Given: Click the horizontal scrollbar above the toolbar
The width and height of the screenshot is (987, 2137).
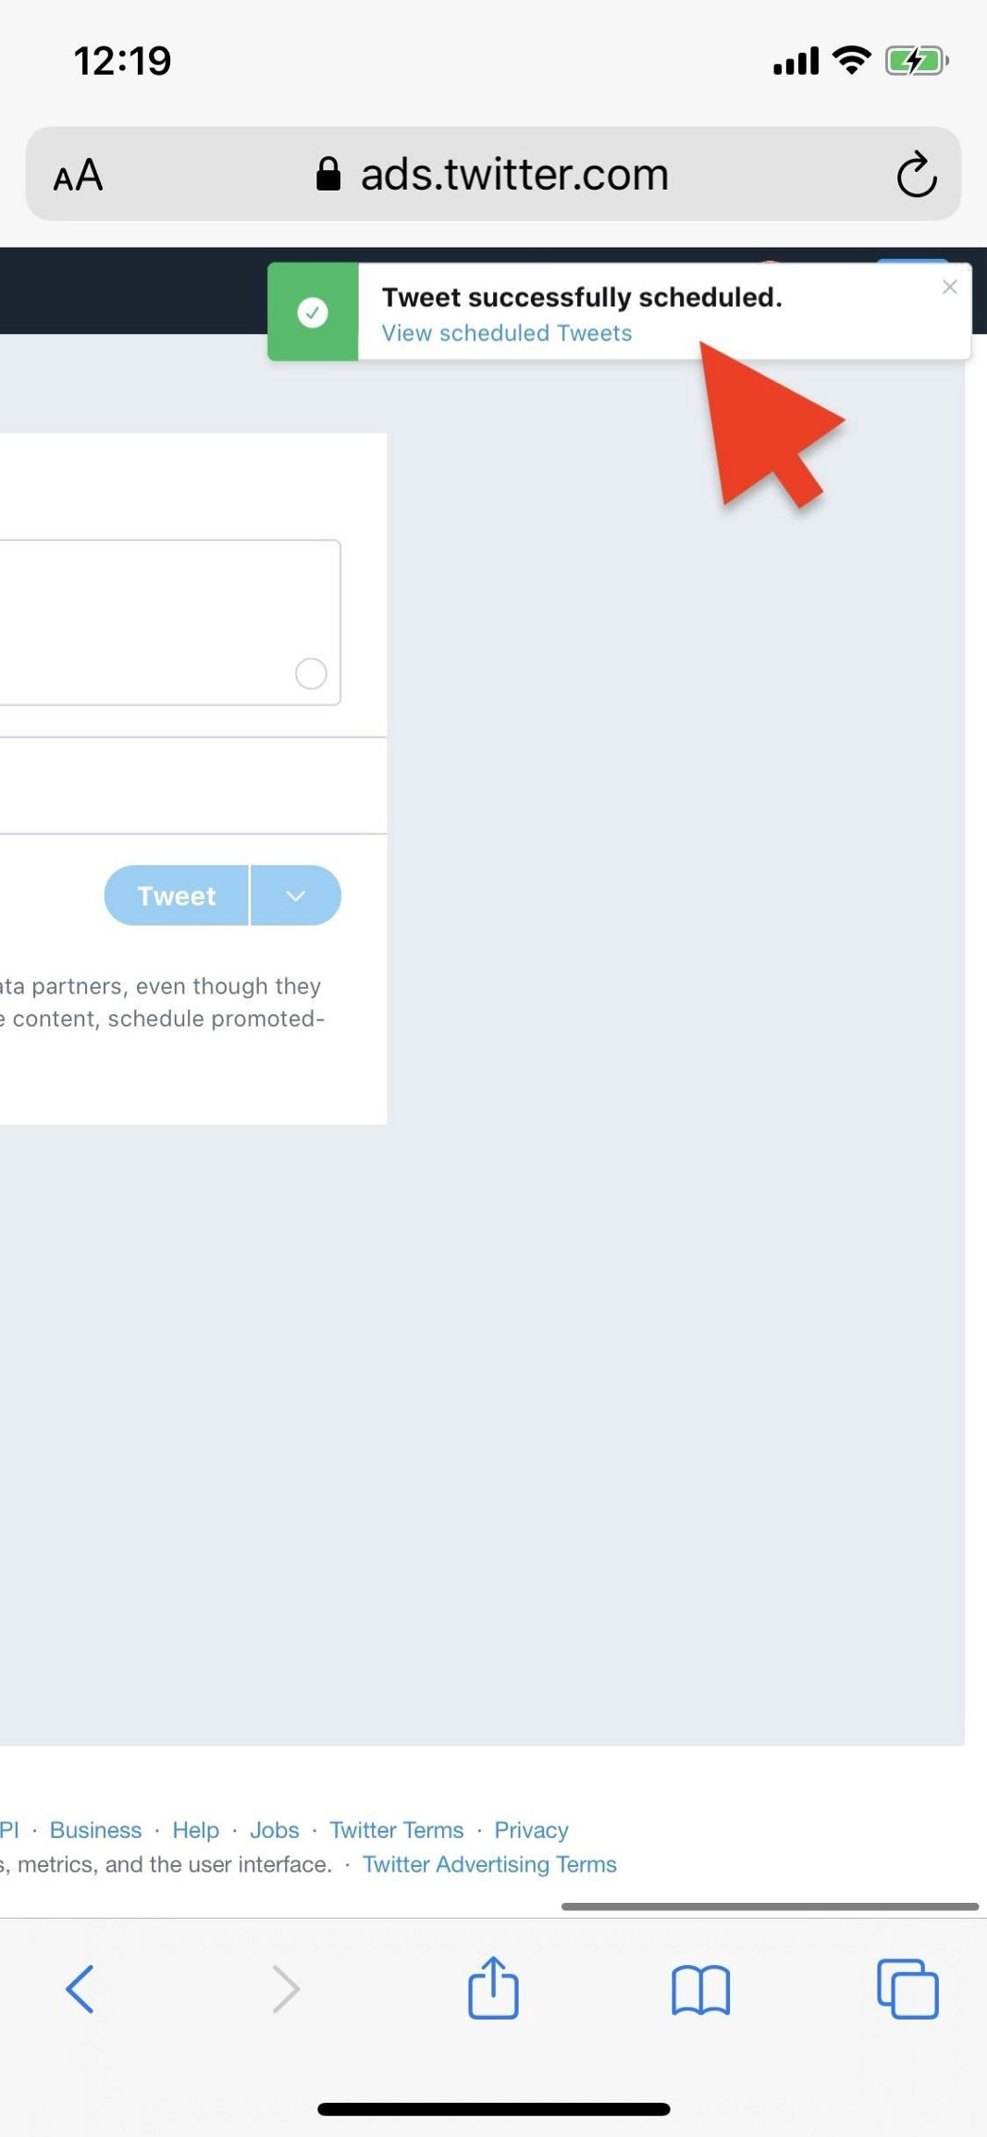Looking at the screenshot, I should (770, 1907).
